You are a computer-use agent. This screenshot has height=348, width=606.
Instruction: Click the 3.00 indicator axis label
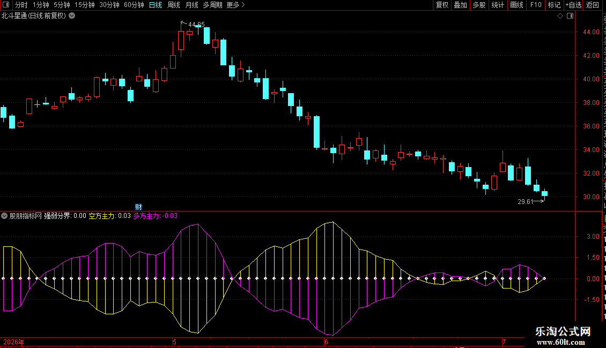tap(593, 237)
